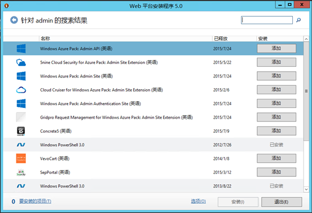Click the date 2015/7/9
Screen dimensions: 312x213
point(221,131)
